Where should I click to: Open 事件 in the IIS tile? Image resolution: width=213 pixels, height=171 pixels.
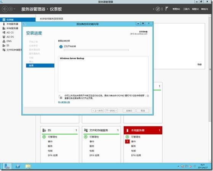pos(50,142)
